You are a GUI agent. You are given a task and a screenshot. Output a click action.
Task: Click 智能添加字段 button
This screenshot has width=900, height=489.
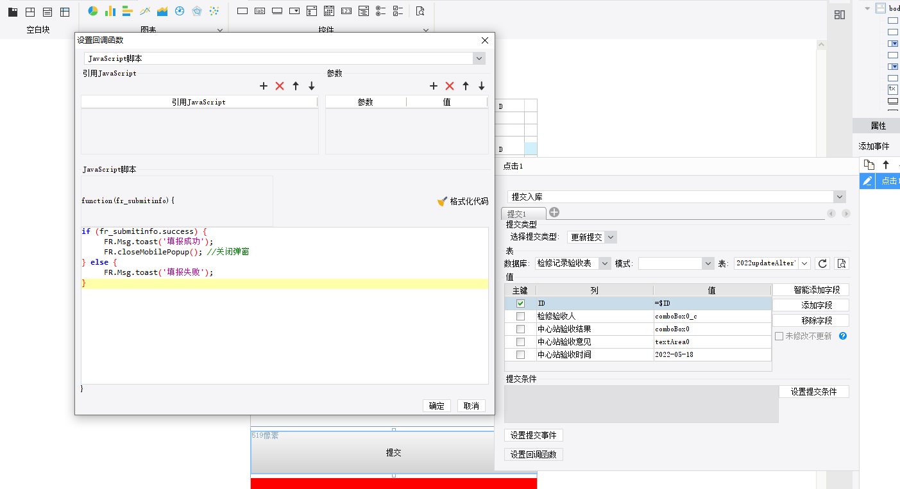[x=811, y=290]
